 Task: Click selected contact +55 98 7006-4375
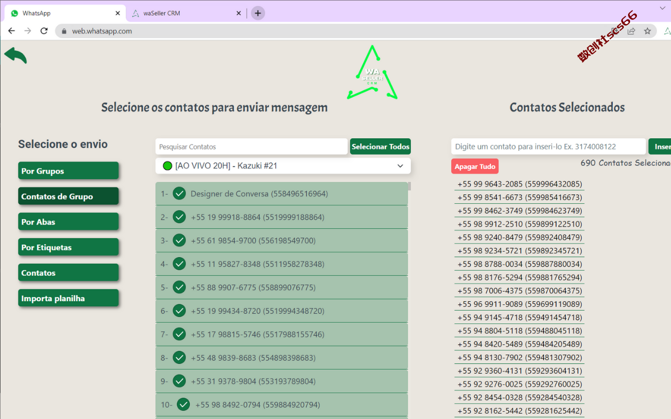click(x=520, y=291)
